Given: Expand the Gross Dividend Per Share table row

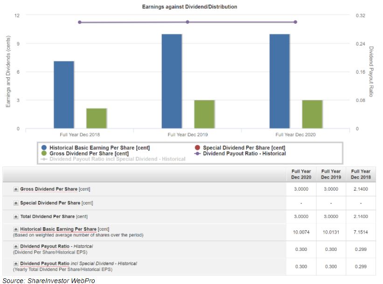Looking at the screenshot, I should [16, 189].
